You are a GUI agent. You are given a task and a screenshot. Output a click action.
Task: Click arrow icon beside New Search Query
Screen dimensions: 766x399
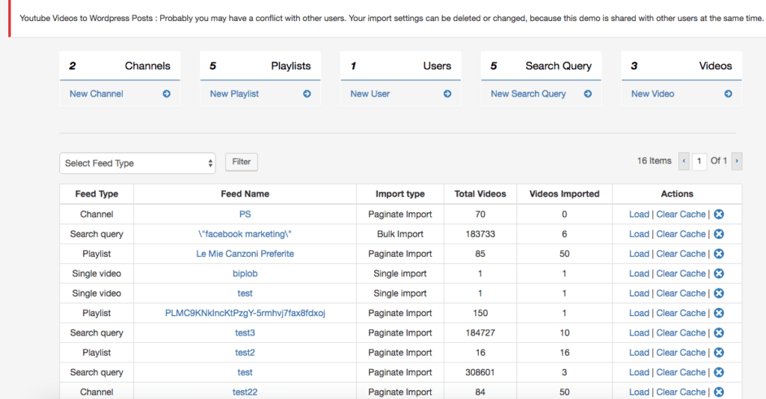tap(588, 93)
